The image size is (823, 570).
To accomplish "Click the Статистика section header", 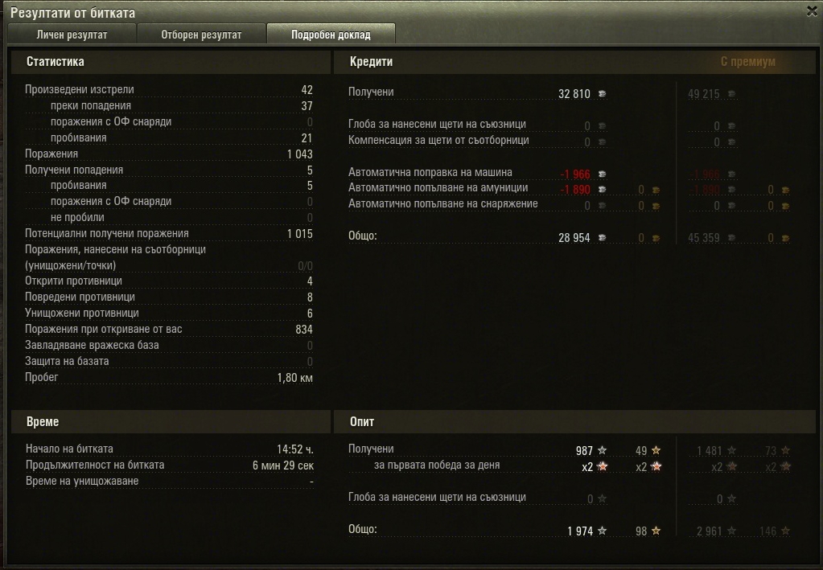I will 56,61.
